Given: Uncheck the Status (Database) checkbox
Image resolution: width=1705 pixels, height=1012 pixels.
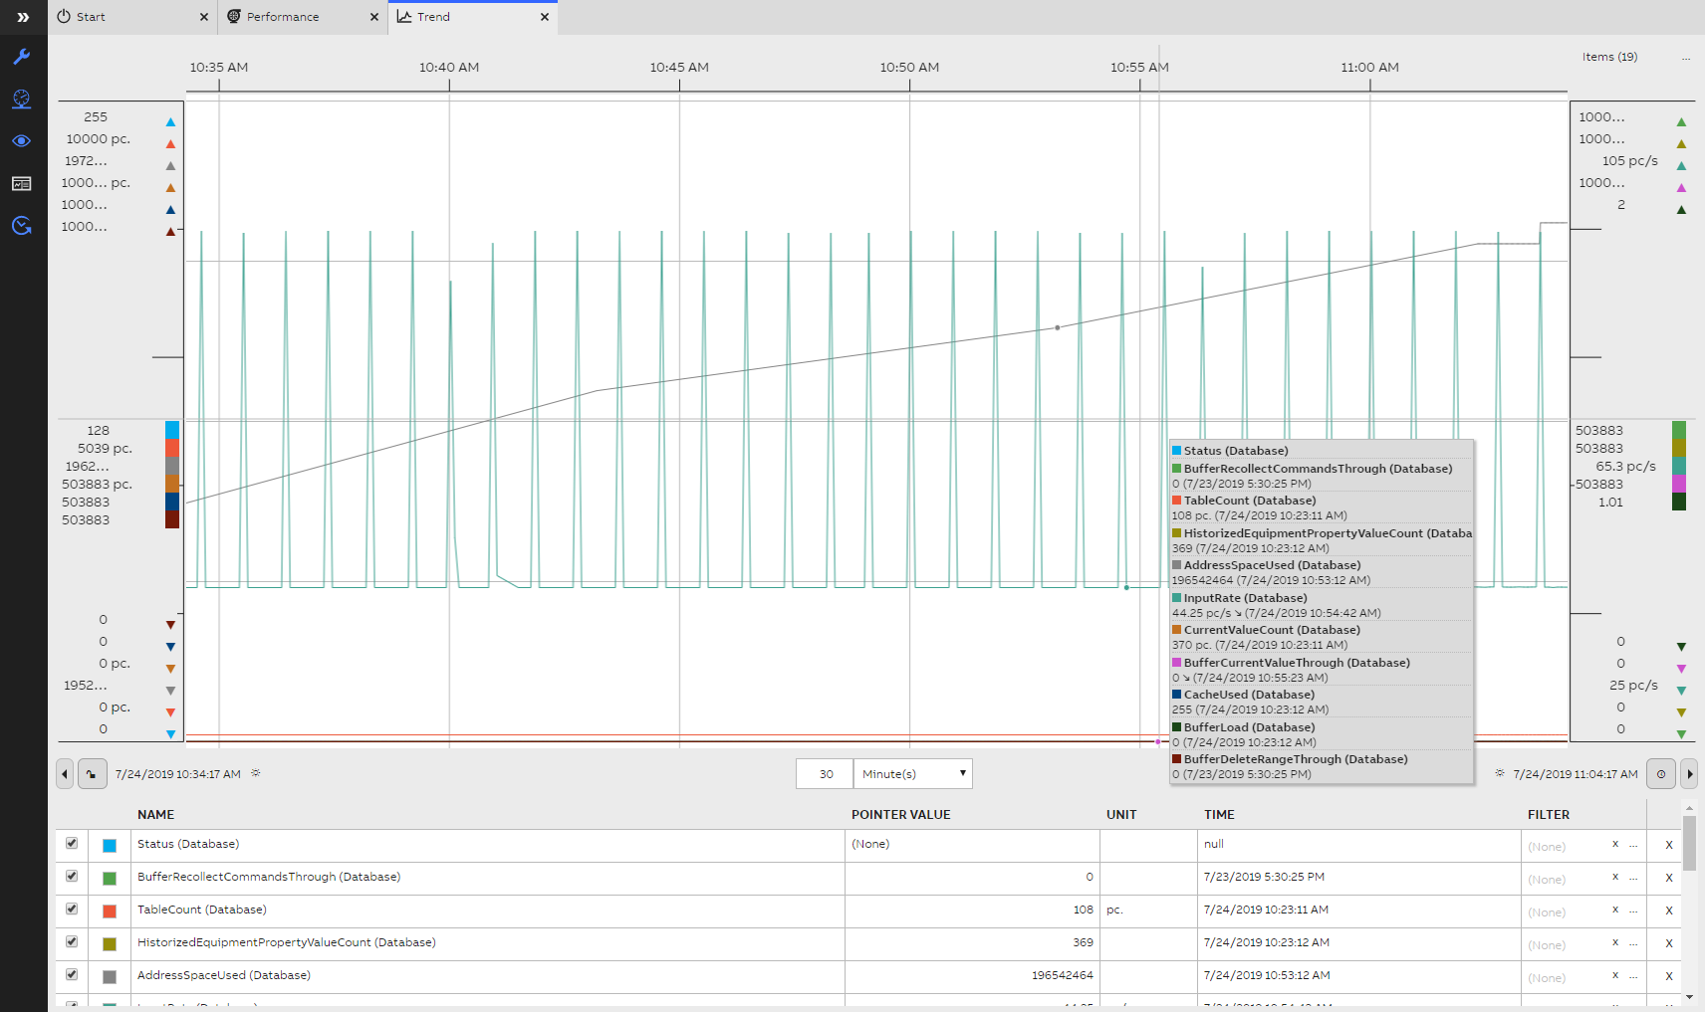Looking at the screenshot, I should click(x=72, y=844).
